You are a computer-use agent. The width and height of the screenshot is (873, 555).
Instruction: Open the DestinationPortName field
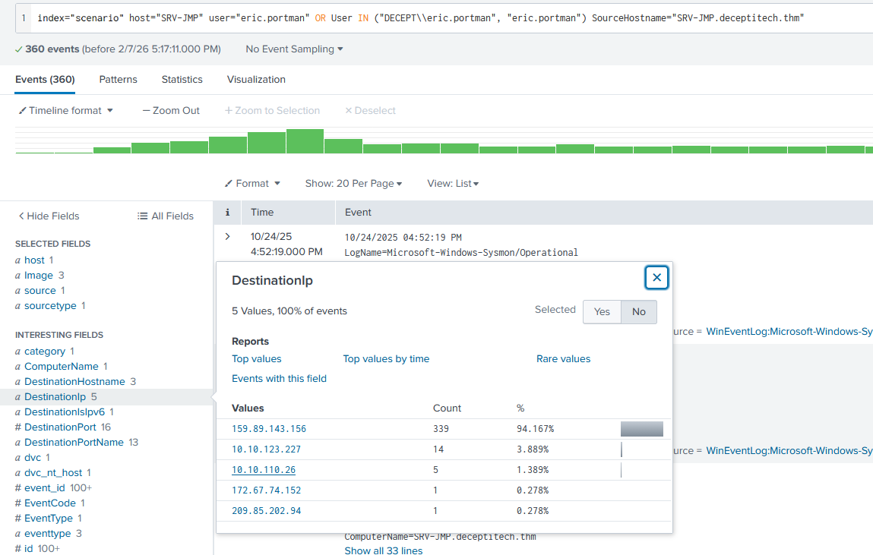(x=74, y=442)
